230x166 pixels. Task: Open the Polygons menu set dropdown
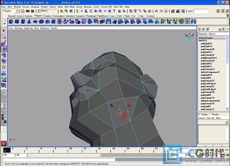click(10, 11)
